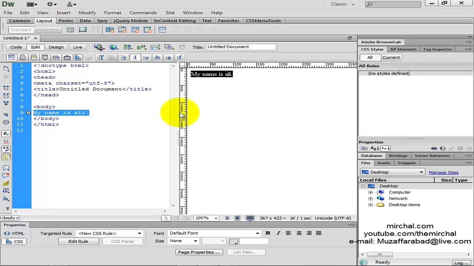The width and height of the screenshot is (474, 266).
Task: Click the Check browser compatibility icon
Action: pos(155,47)
